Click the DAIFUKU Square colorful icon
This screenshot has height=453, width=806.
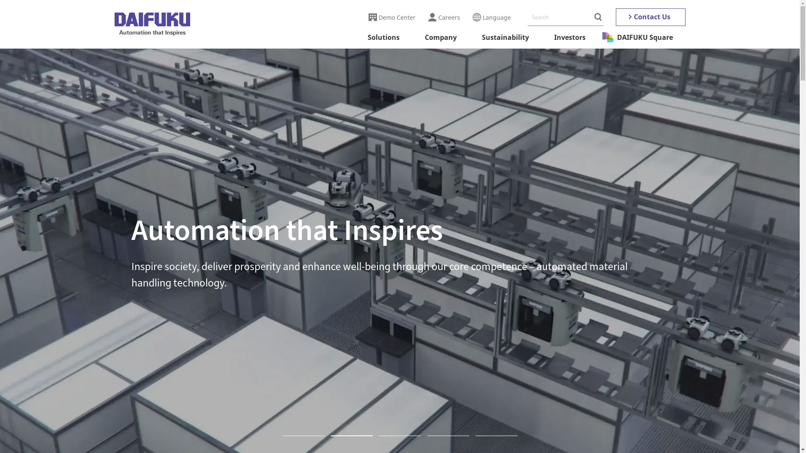pos(607,37)
